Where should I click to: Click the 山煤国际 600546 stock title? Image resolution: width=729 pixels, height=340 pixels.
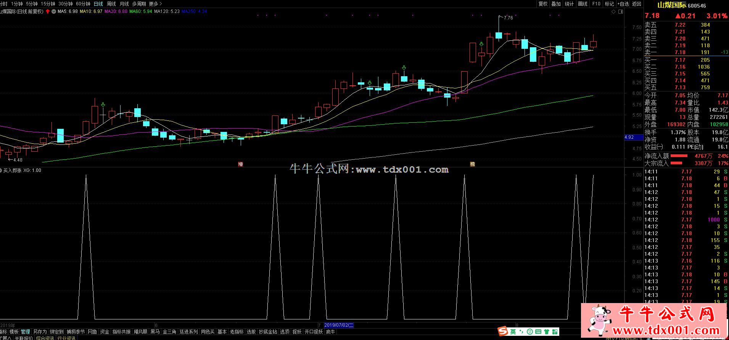[681, 5]
